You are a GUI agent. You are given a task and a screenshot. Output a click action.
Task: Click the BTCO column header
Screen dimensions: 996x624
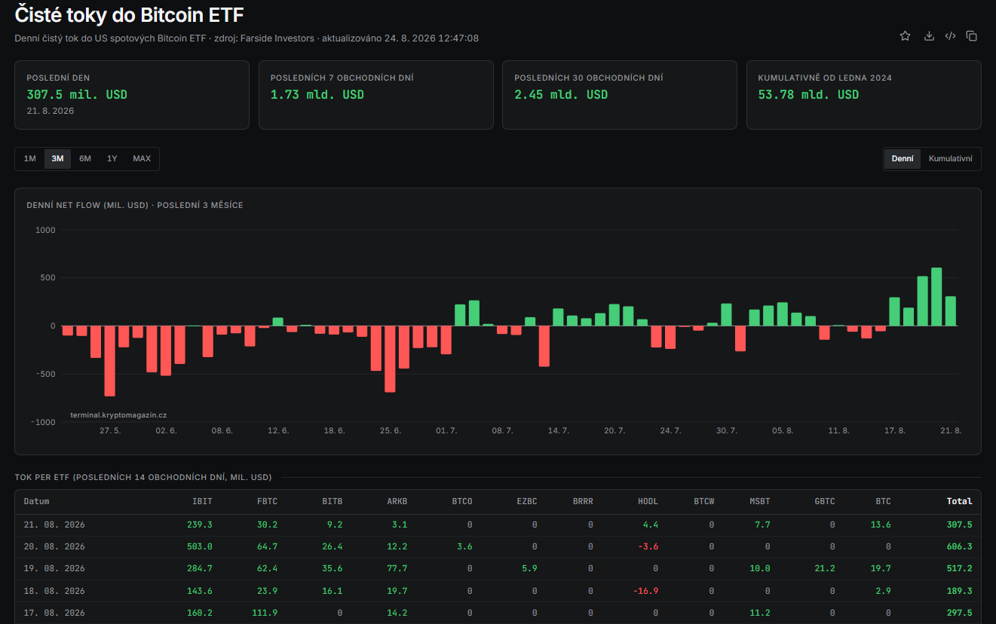(463, 501)
